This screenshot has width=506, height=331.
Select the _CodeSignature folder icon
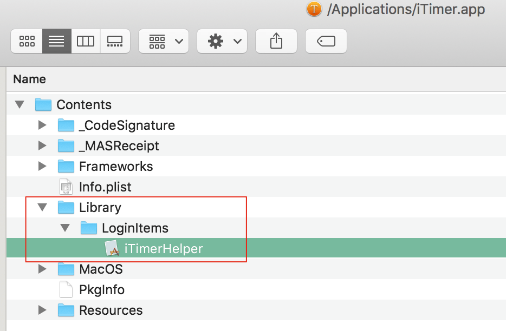pos(66,125)
